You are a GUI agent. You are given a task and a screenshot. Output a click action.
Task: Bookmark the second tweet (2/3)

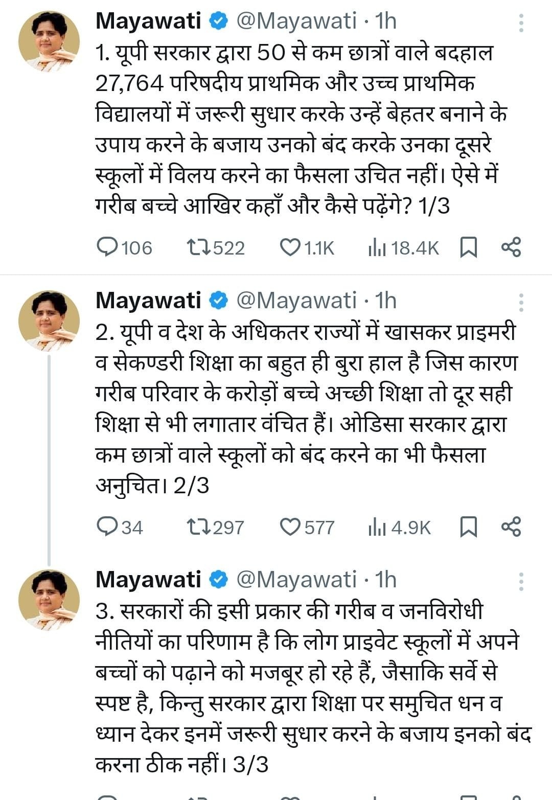(469, 527)
